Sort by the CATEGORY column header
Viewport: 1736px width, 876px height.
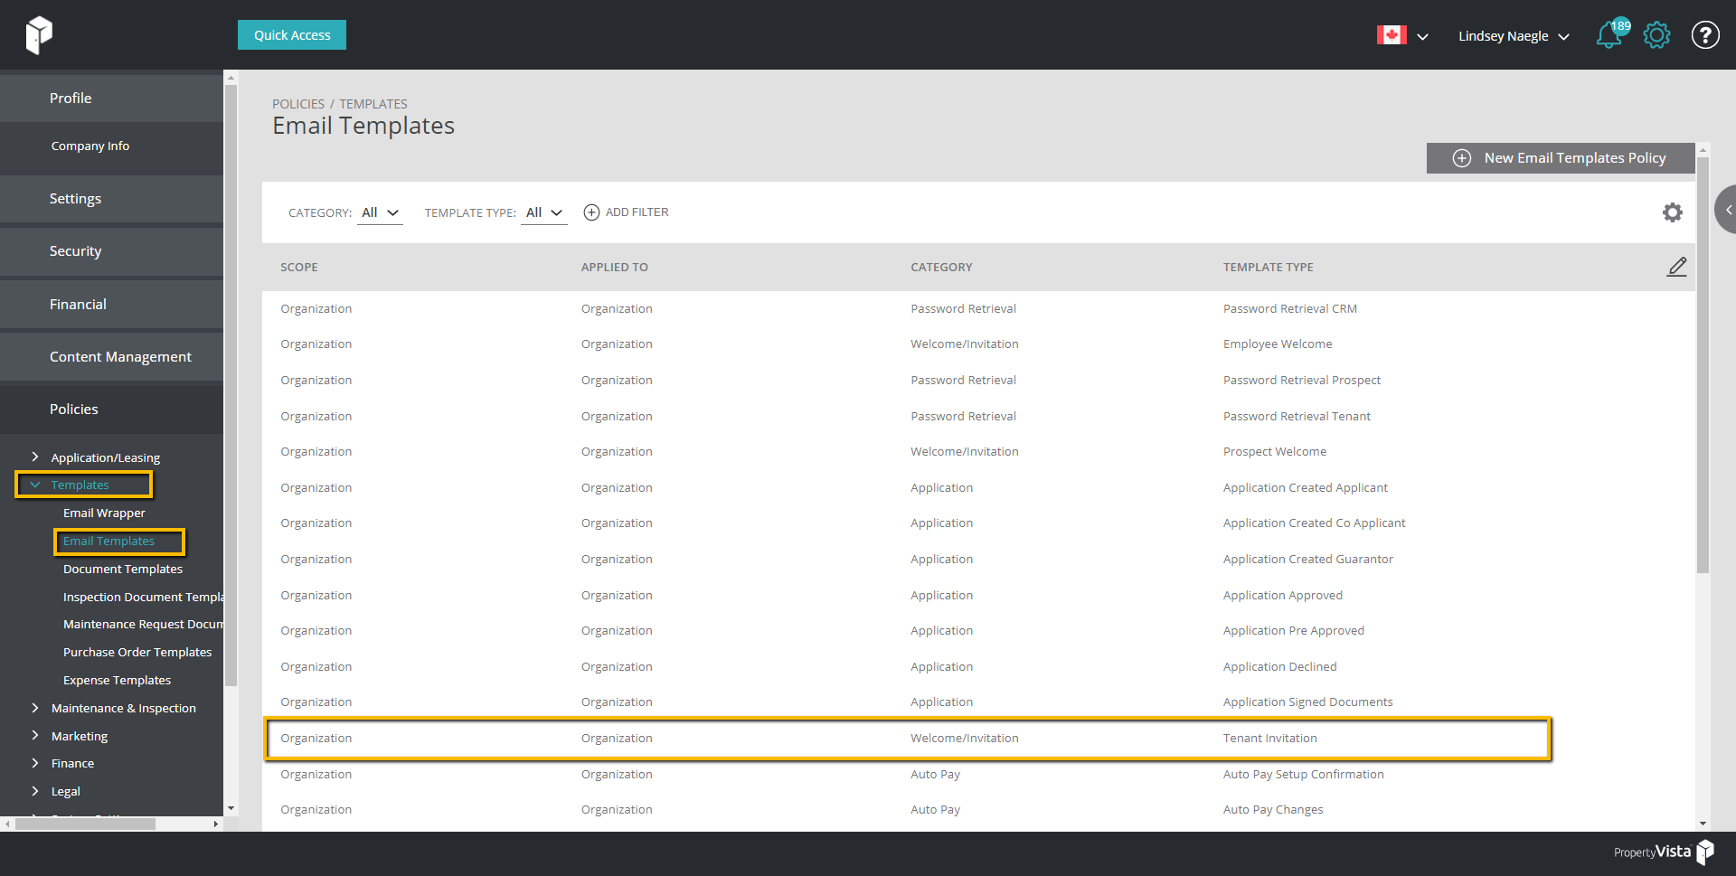tap(941, 268)
